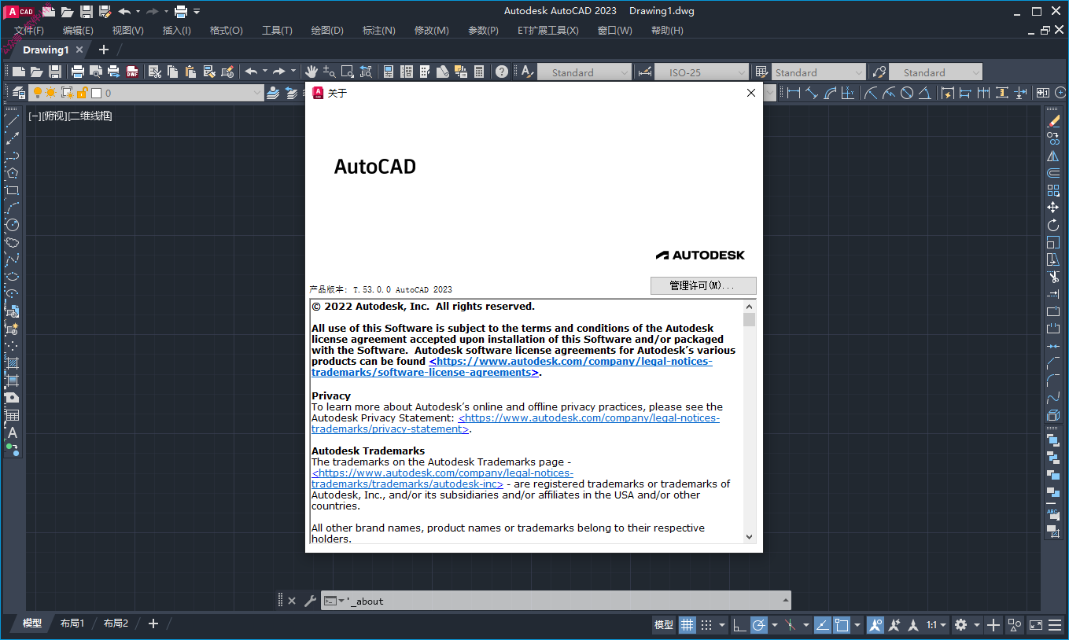Open annotation scale 1:1 dropdown
The height and width of the screenshot is (640, 1069).
coord(936,625)
